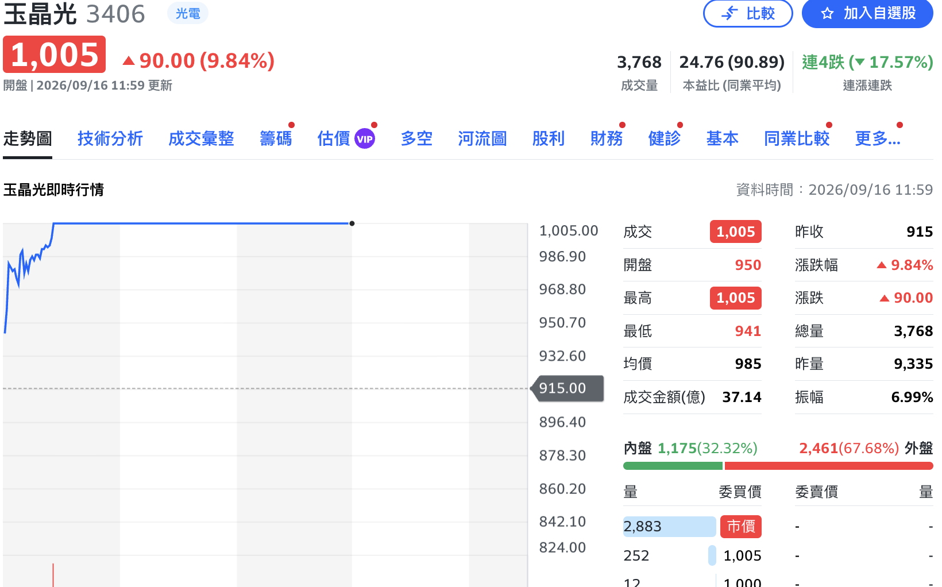Click the 漲跌幅 9.84% value

[905, 265]
